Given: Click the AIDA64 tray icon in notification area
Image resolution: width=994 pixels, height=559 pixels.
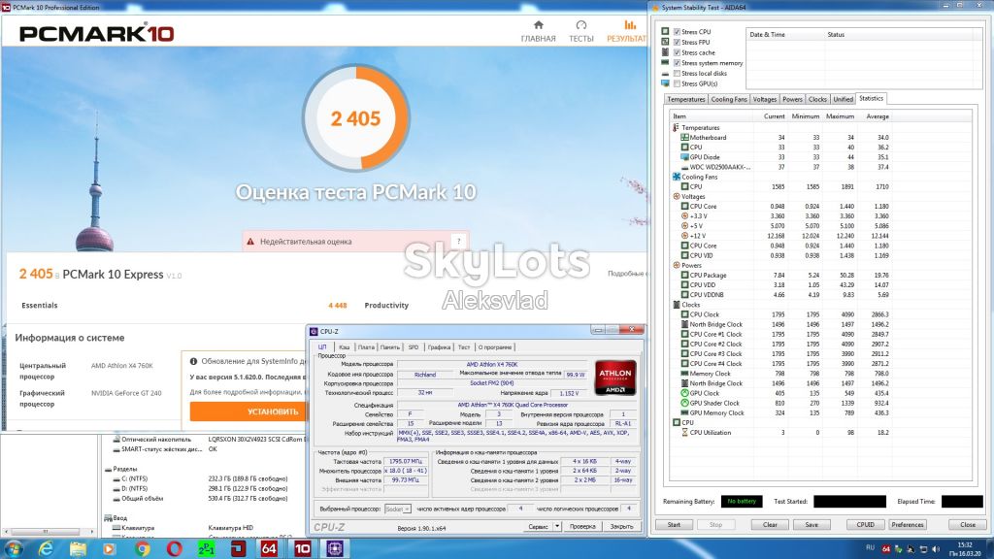Looking at the screenshot, I should pos(886,549).
